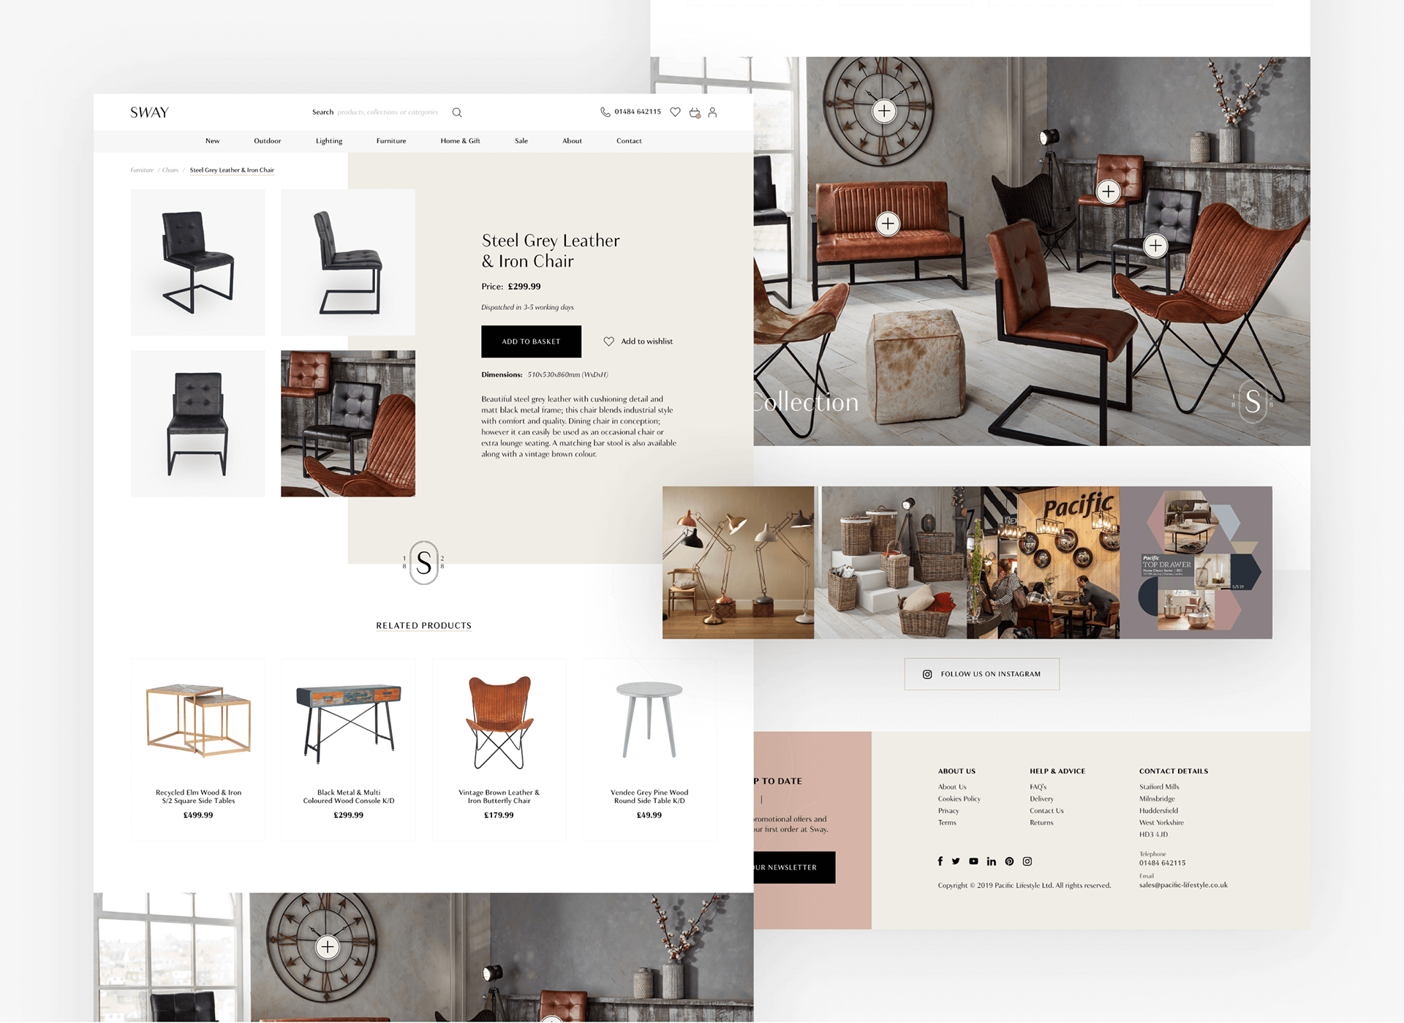
Task: Click the phone icon beside 01484 642115
Action: (605, 112)
